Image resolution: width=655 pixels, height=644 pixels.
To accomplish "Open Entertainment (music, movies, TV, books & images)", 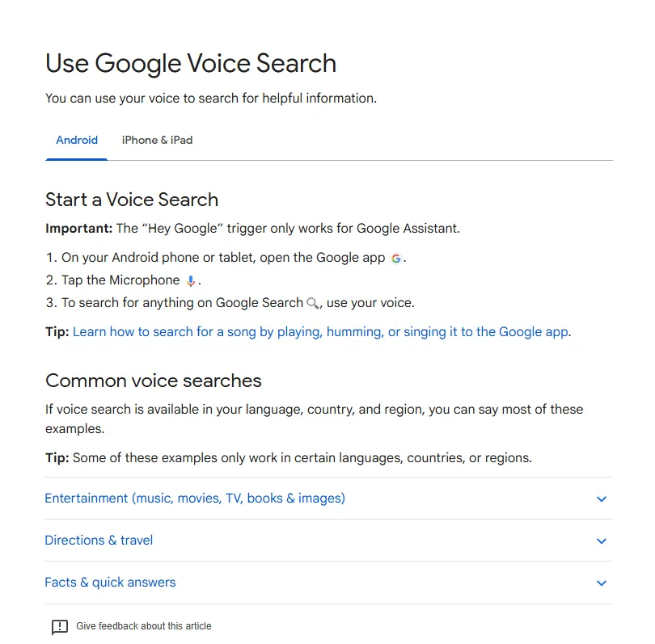I will coord(194,499).
